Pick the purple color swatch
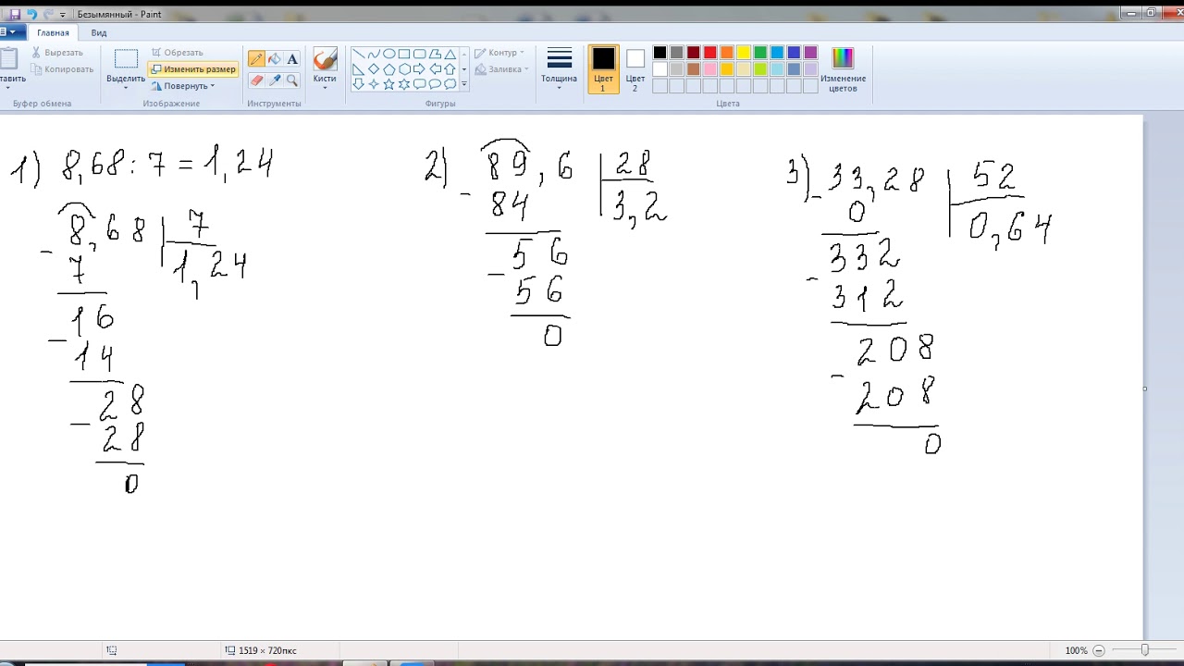1184x666 pixels. [810, 53]
